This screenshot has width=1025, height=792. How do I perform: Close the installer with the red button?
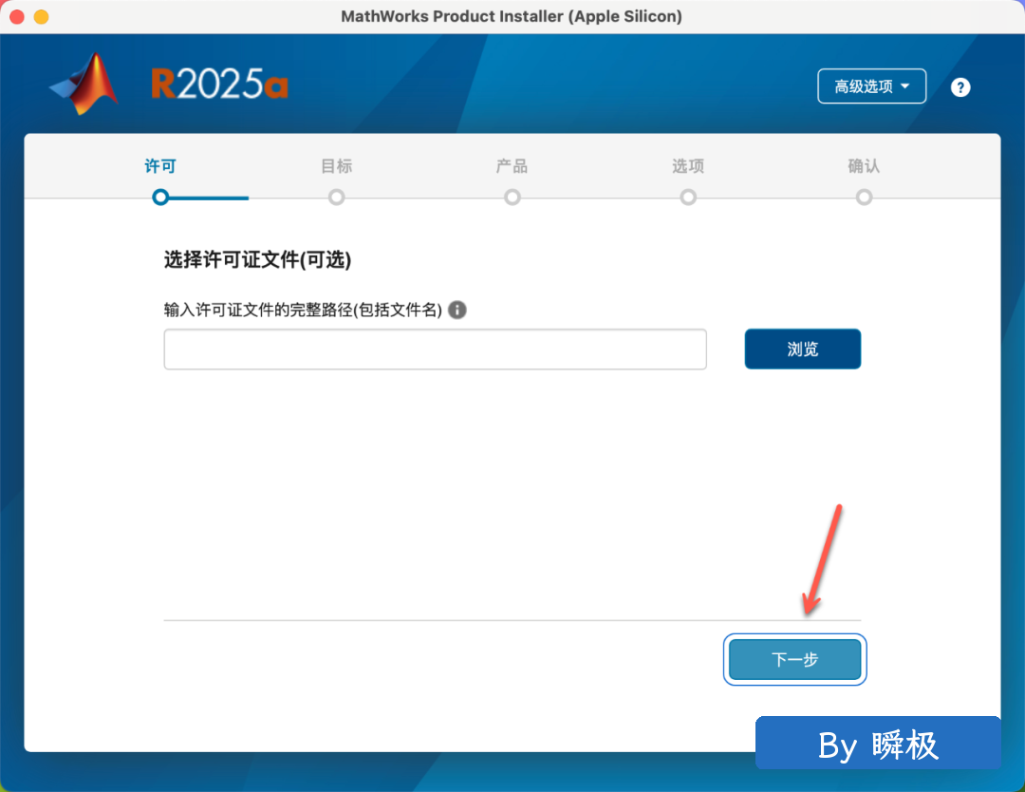17,17
